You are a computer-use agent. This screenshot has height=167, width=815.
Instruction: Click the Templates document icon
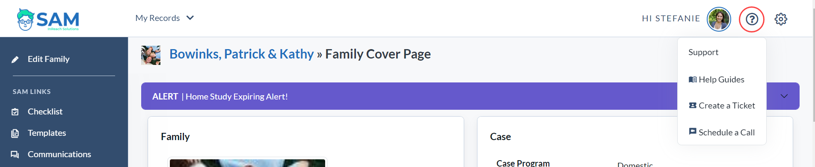tap(15, 133)
